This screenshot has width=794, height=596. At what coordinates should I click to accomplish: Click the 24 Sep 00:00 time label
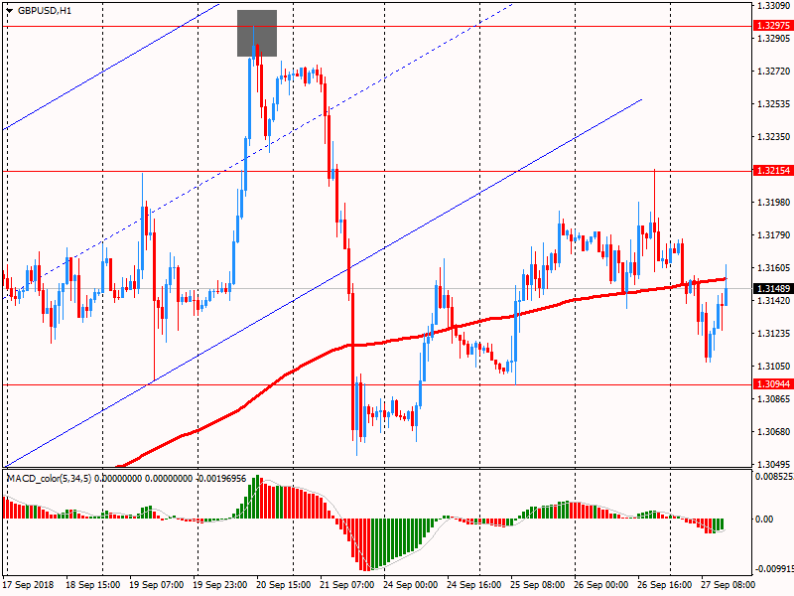pos(411,584)
